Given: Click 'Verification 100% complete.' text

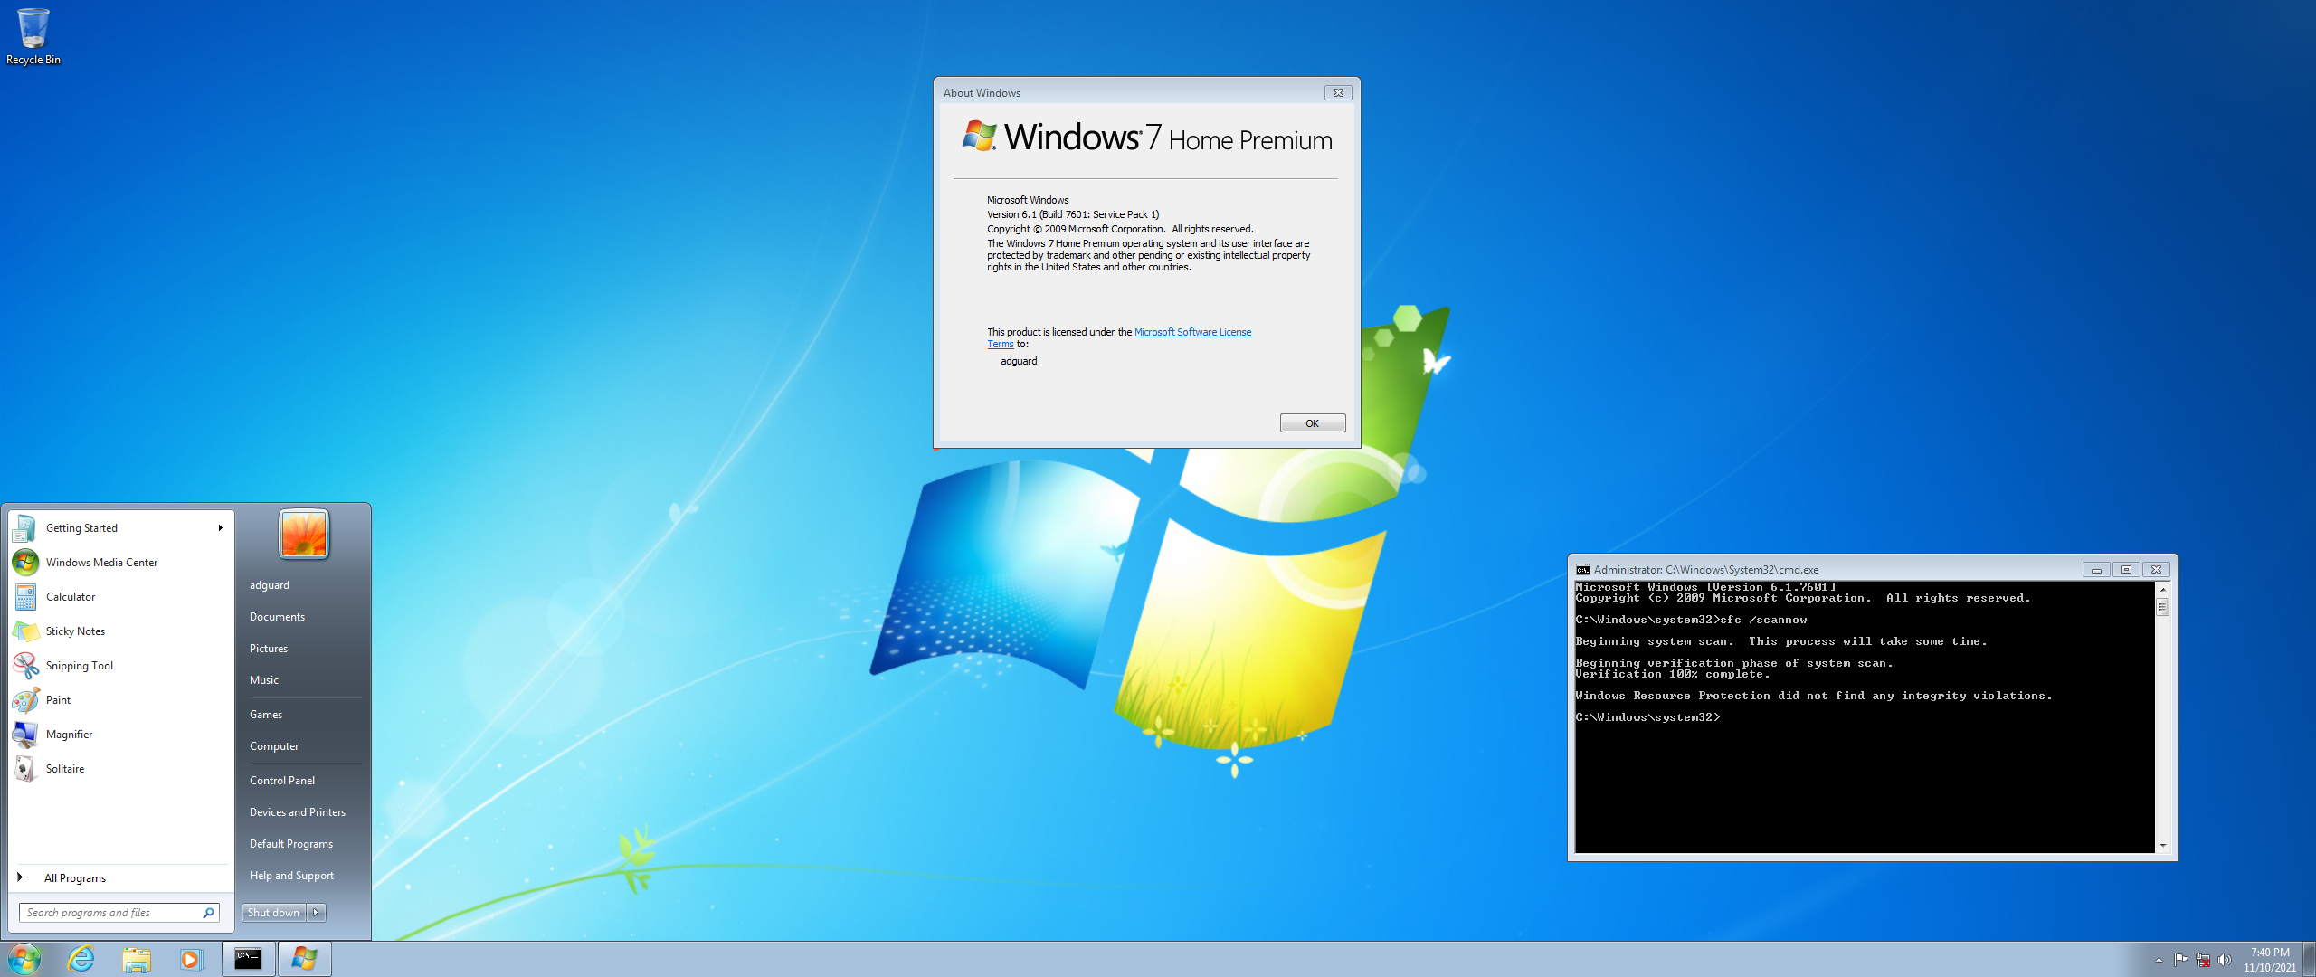Looking at the screenshot, I should pyautogui.click(x=1672, y=675).
